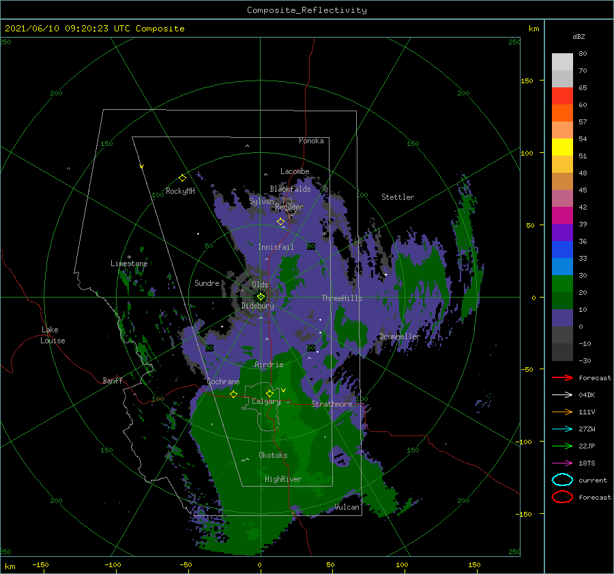Click the Stettler city label
This screenshot has height=574, width=614.
pos(398,197)
